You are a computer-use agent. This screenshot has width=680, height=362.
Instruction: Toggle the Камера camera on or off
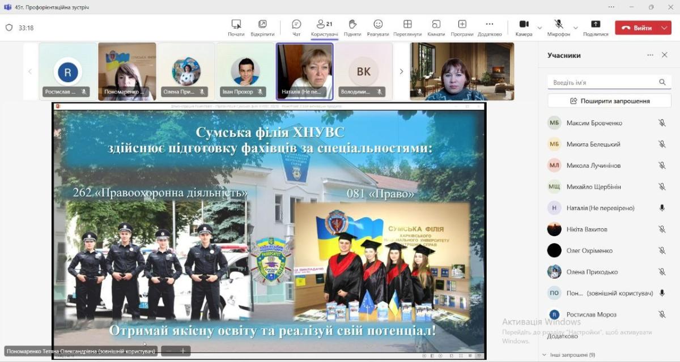pyautogui.click(x=524, y=27)
